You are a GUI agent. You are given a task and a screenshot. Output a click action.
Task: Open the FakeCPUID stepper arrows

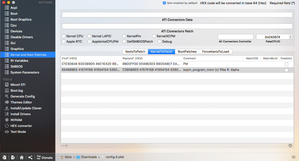(x=290, y=37)
